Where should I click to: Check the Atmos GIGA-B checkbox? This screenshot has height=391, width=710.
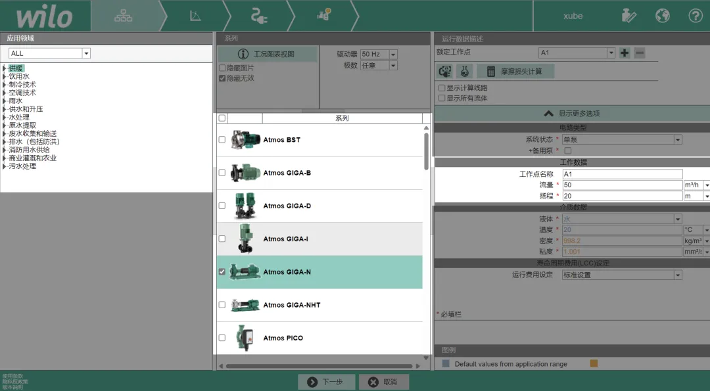tap(222, 172)
